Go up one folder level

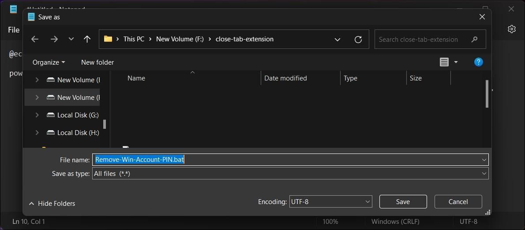pyautogui.click(x=87, y=39)
